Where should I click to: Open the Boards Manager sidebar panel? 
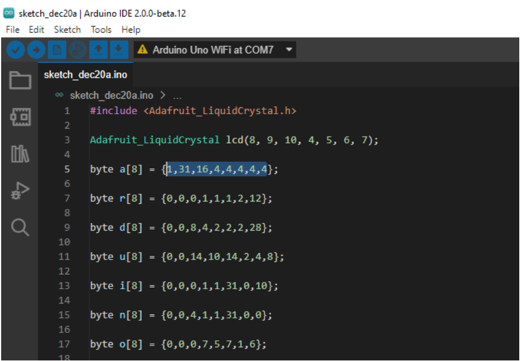[20, 117]
